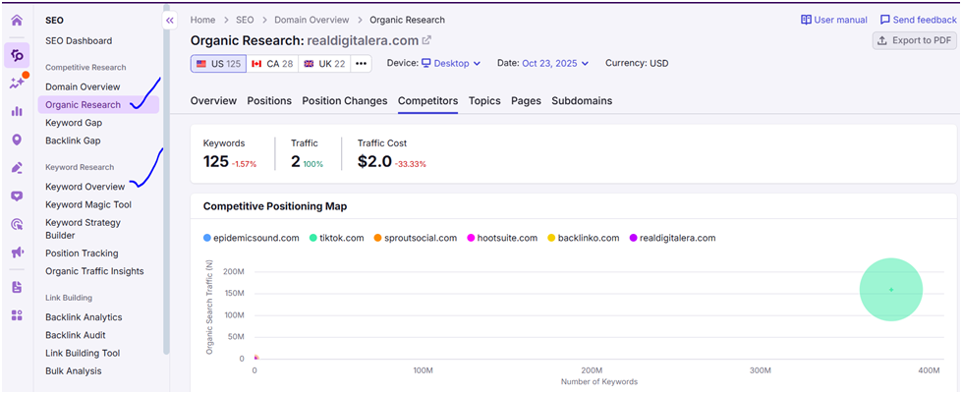Click the bar chart Traffic icon
Screen dimensions: 962x394
pyautogui.click(x=16, y=111)
